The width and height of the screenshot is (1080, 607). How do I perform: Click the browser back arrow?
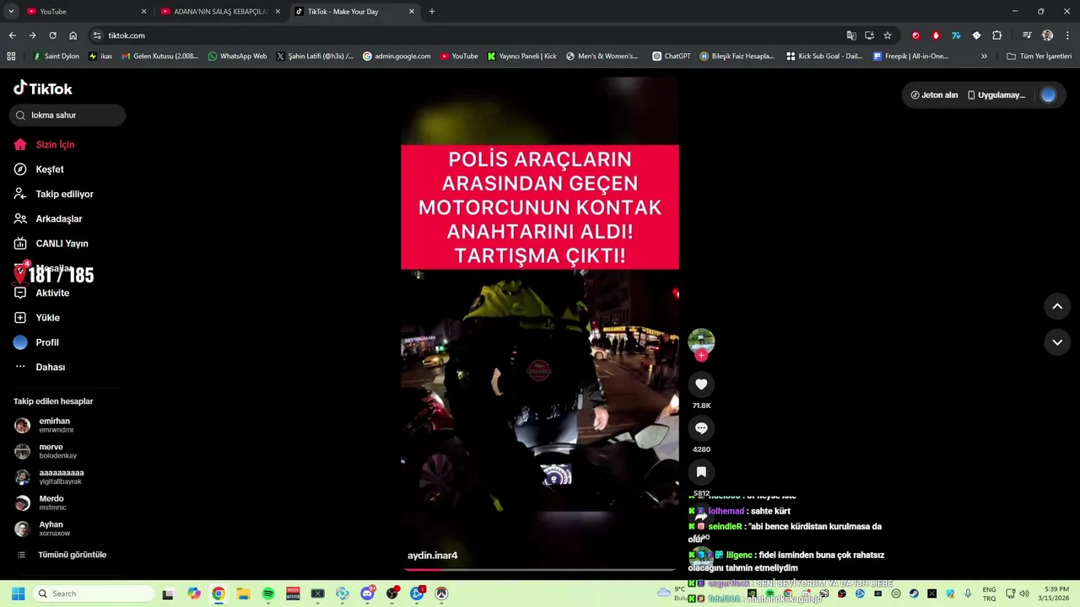point(12,35)
